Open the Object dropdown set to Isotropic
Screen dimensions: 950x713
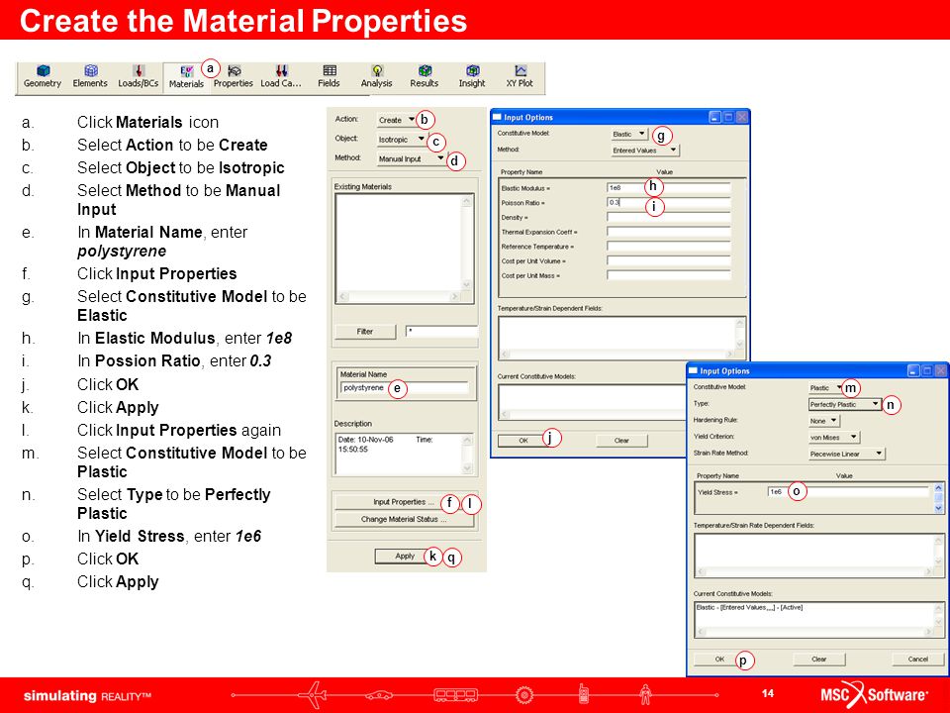[401, 140]
